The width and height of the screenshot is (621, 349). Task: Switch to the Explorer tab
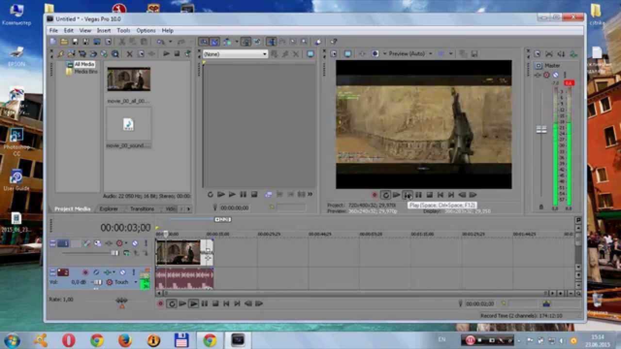coord(109,209)
